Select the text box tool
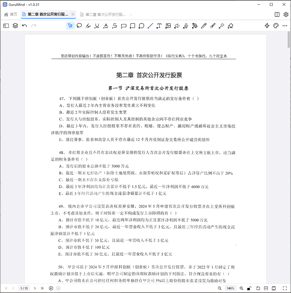This screenshot has height=293, width=291. [159, 26]
